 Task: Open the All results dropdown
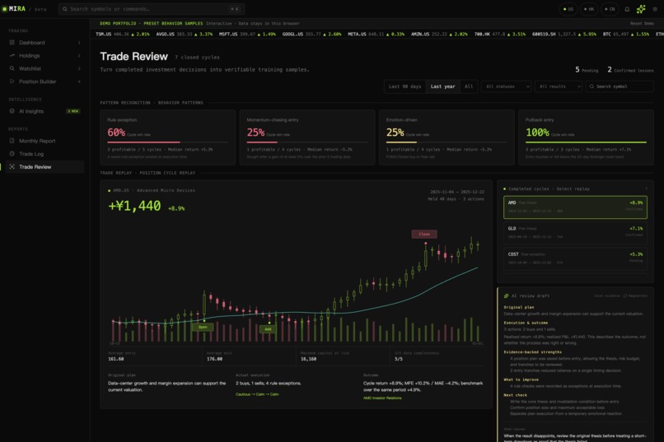click(x=558, y=86)
